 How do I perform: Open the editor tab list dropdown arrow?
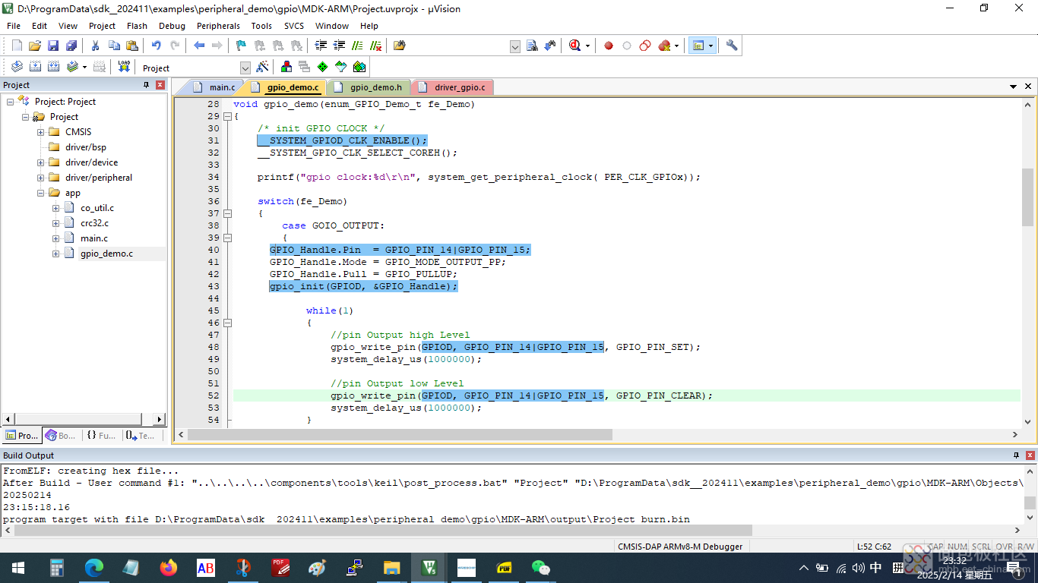tap(1014, 87)
